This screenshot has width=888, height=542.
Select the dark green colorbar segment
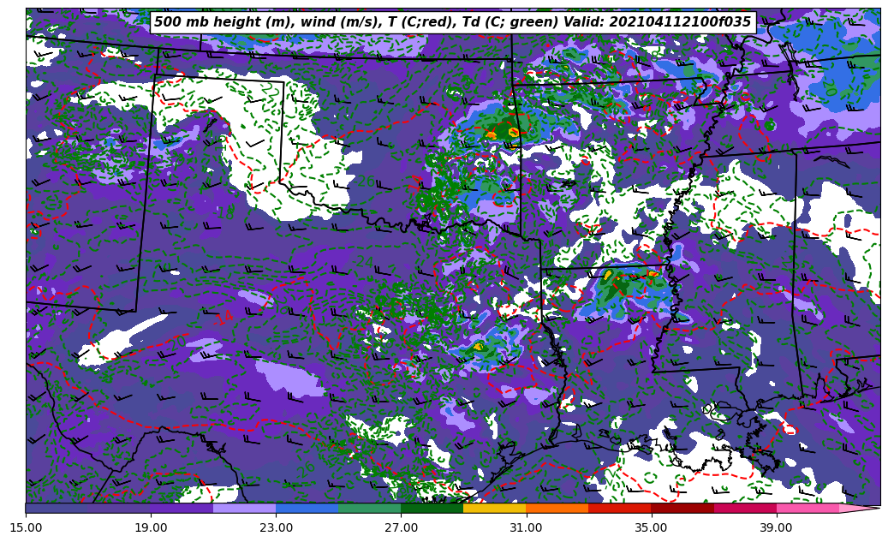point(432,508)
